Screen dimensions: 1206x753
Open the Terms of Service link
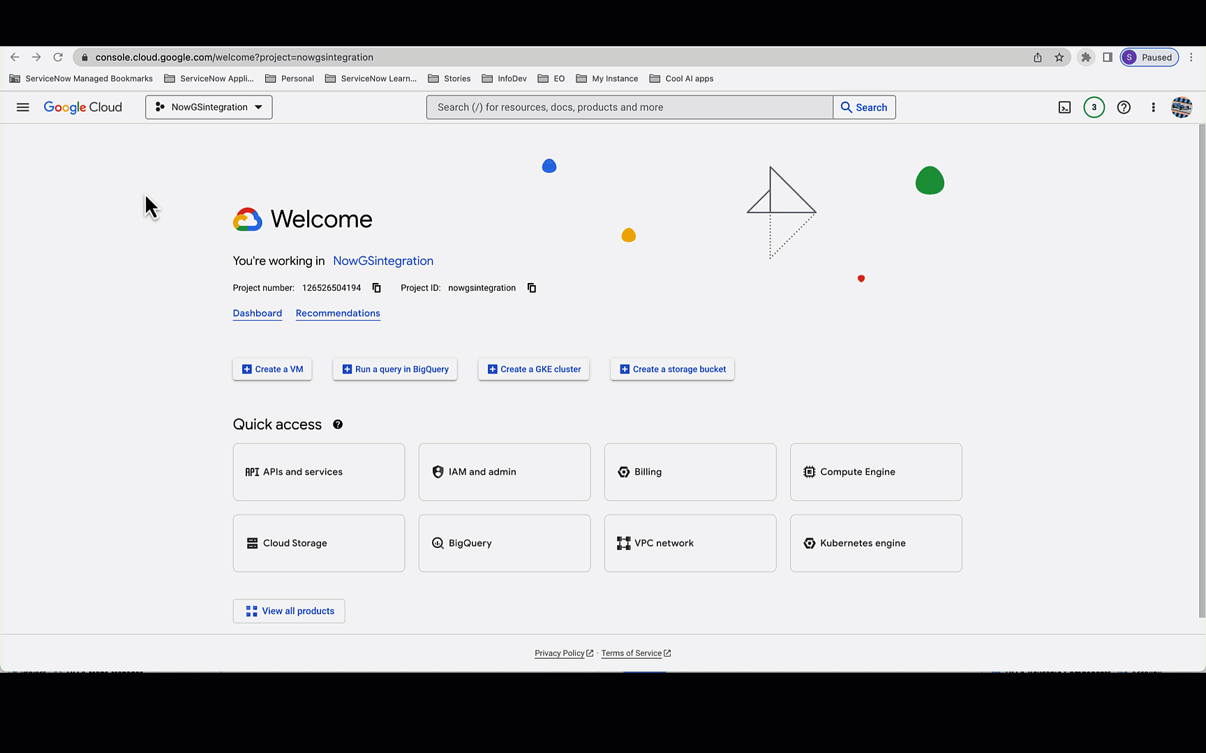pos(636,653)
